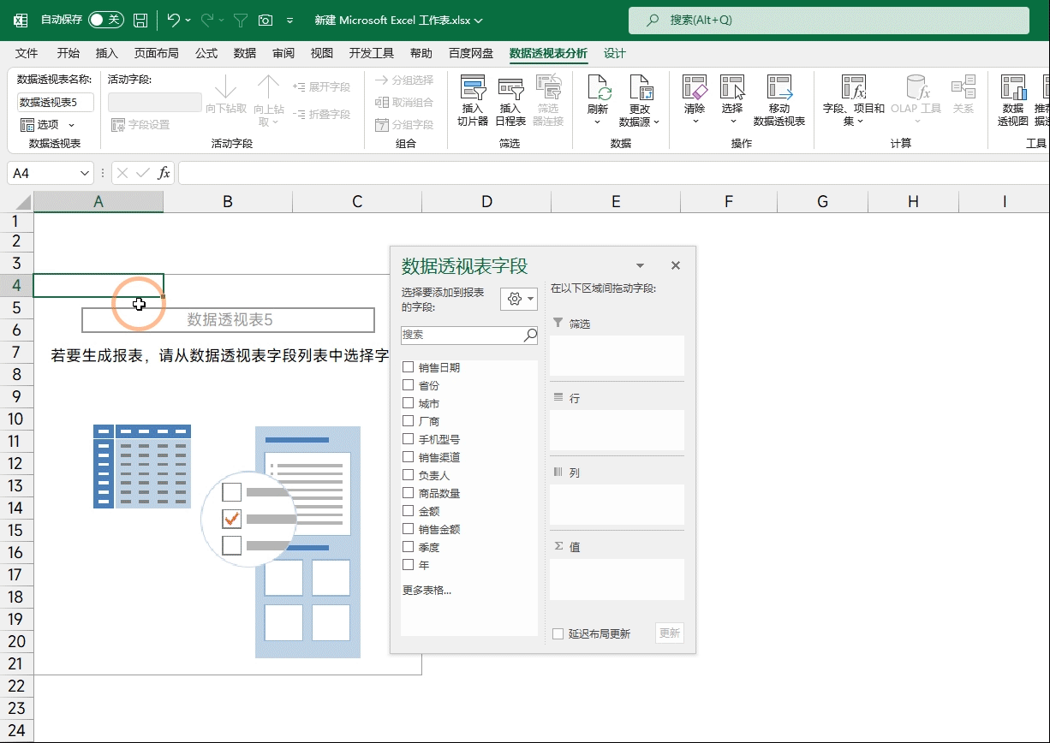Check the 销售日期 field checkbox
The width and height of the screenshot is (1050, 743).
pos(409,367)
